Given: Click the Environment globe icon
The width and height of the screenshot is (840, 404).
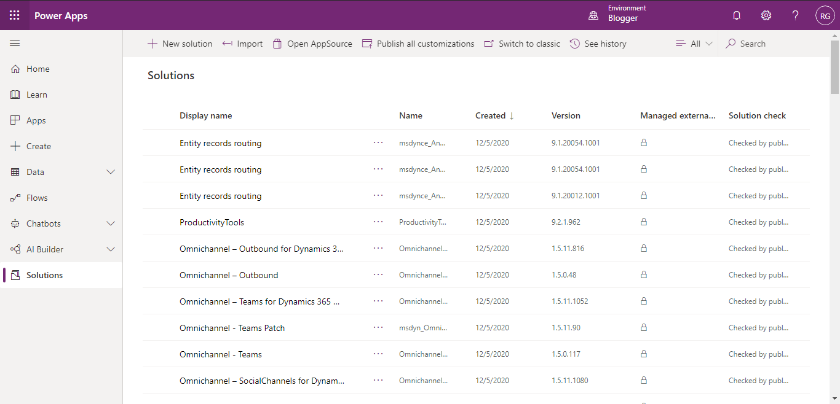Looking at the screenshot, I should 593,15.
